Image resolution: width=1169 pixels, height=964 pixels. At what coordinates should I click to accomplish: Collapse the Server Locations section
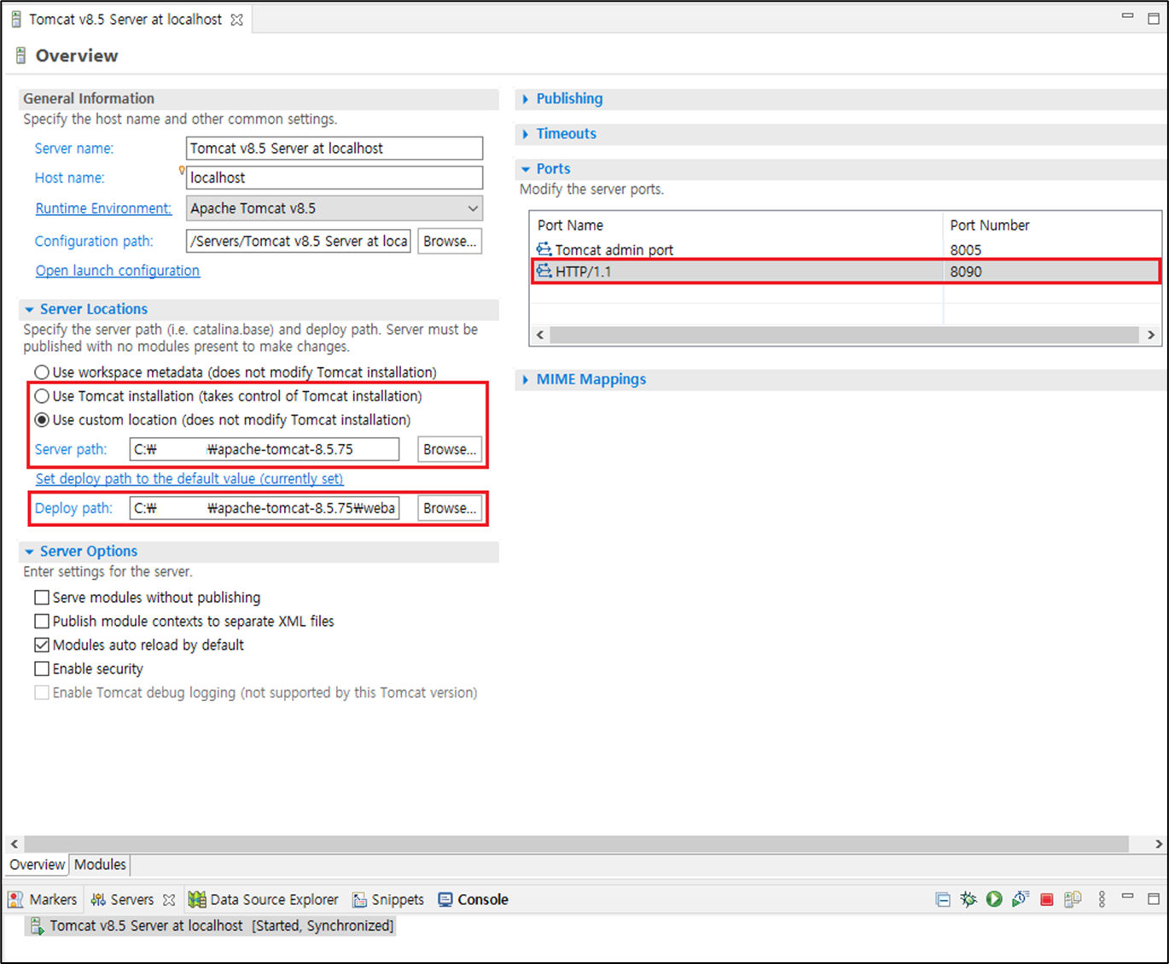pos(29,310)
